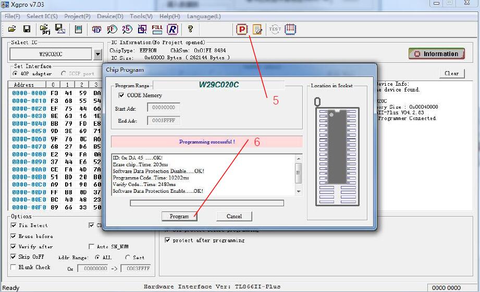
Task: Click hex row address 0000-0000
Action: pos(29,93)
